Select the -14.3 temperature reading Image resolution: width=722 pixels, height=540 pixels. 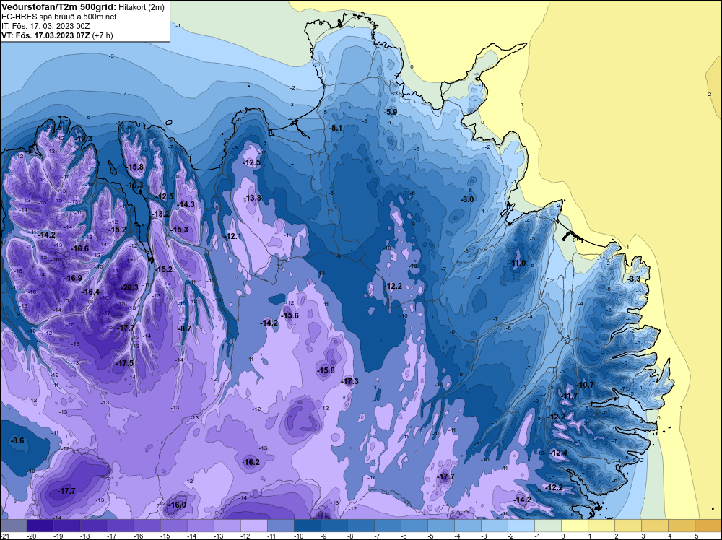click(186, 204)
